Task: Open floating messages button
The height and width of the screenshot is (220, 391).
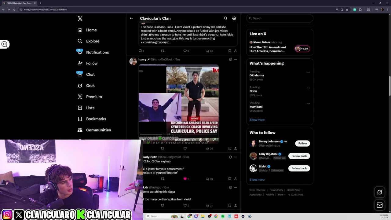Action: pos(380,205)
